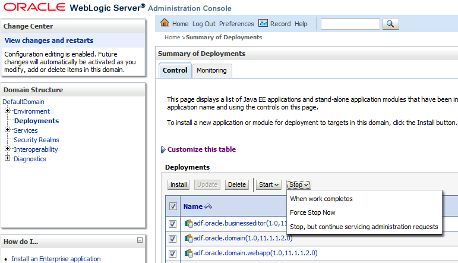Click the search text input field
Viewport: 458px width, 263px height.
[x=350, y=24]
